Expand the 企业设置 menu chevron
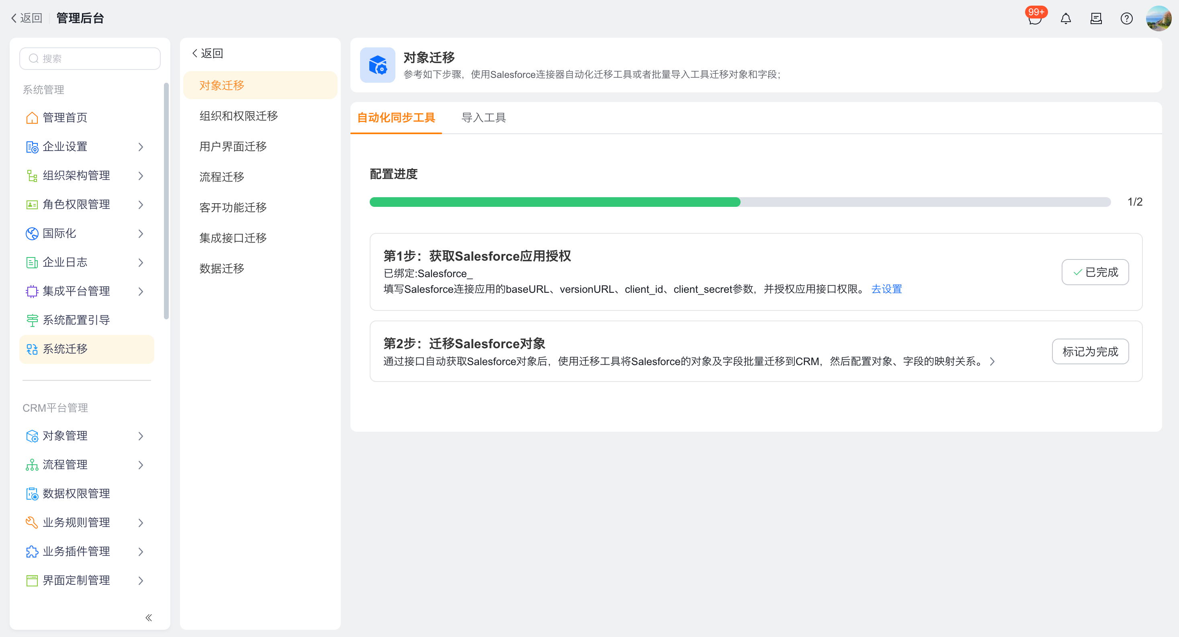Image resolution: width=1179 pixels, height=637 pixels. 141,147
